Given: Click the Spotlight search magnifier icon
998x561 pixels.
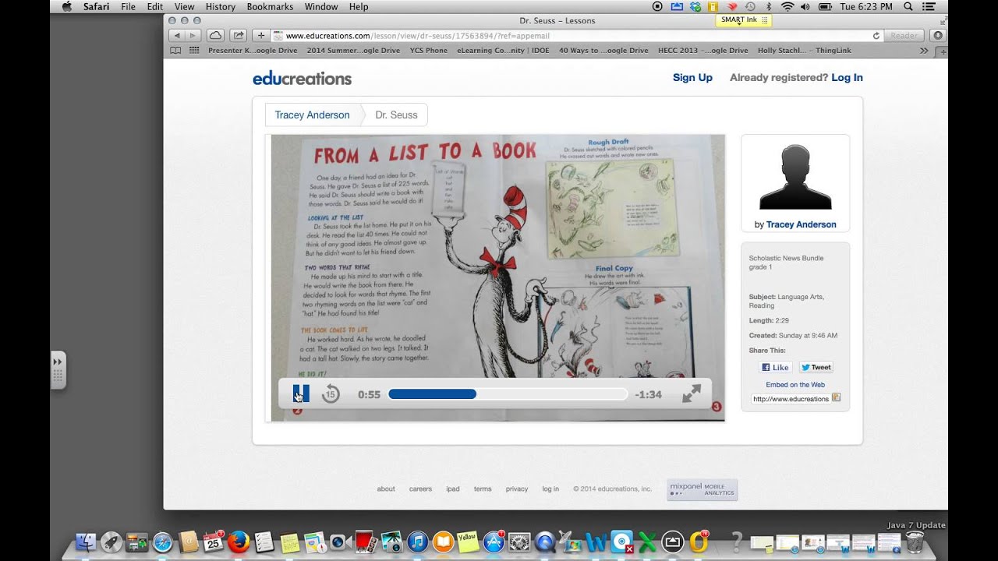Looking at the screenshot, I should [908, 6].
